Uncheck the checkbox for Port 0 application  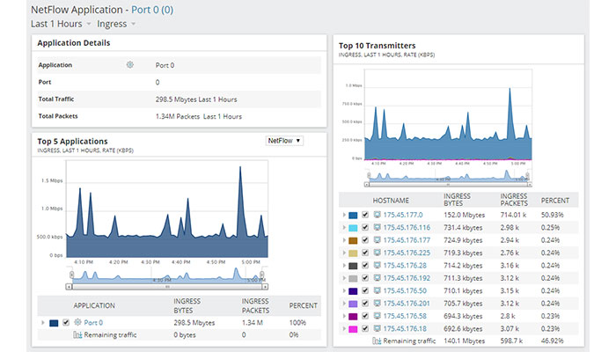pos(66,323)
